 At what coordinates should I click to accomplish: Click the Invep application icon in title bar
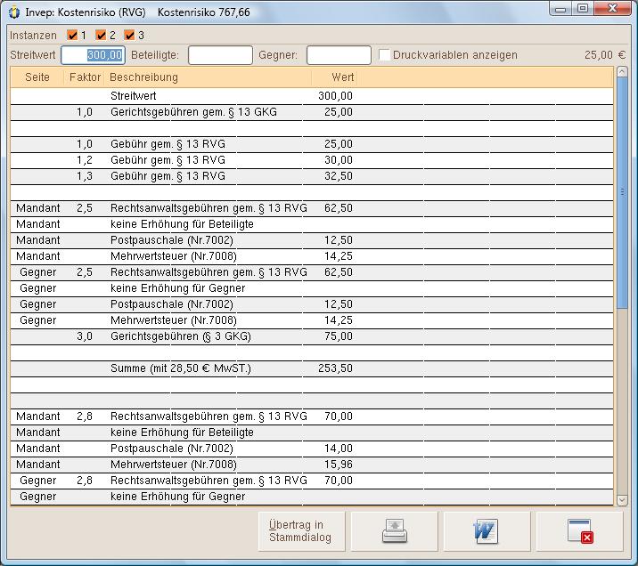[x=14, y=12]
